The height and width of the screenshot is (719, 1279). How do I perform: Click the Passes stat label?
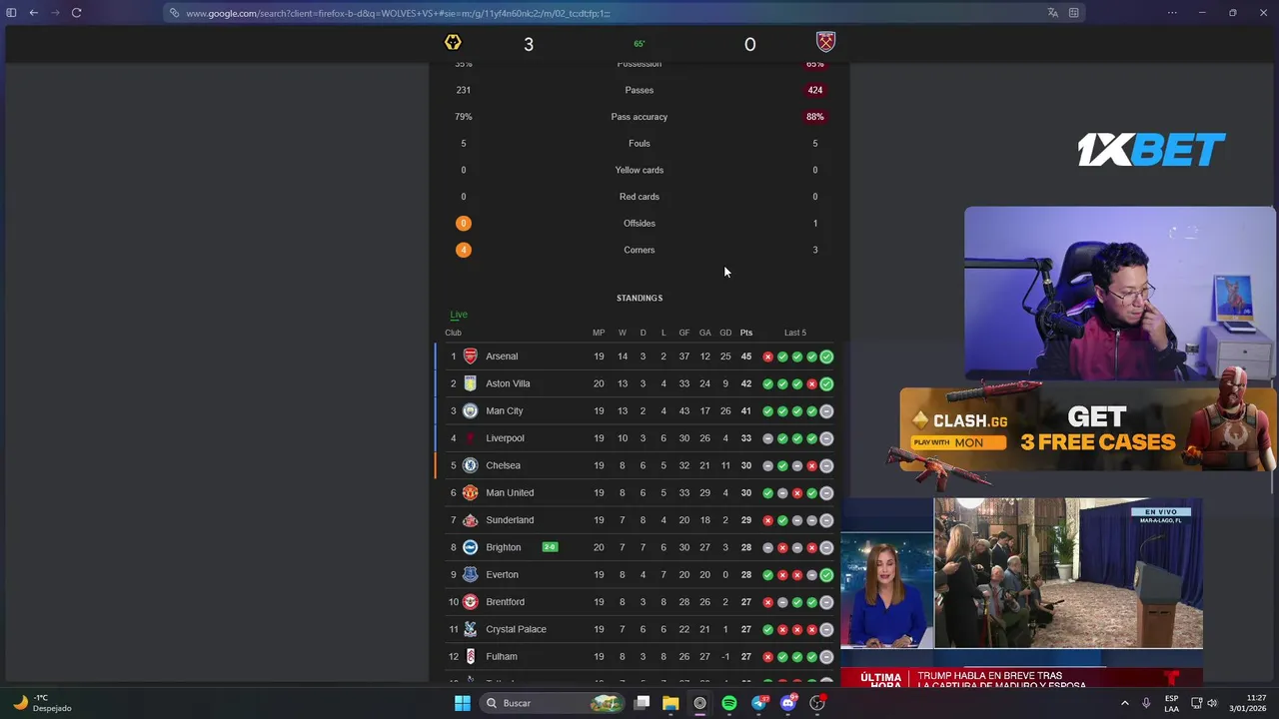639,90
